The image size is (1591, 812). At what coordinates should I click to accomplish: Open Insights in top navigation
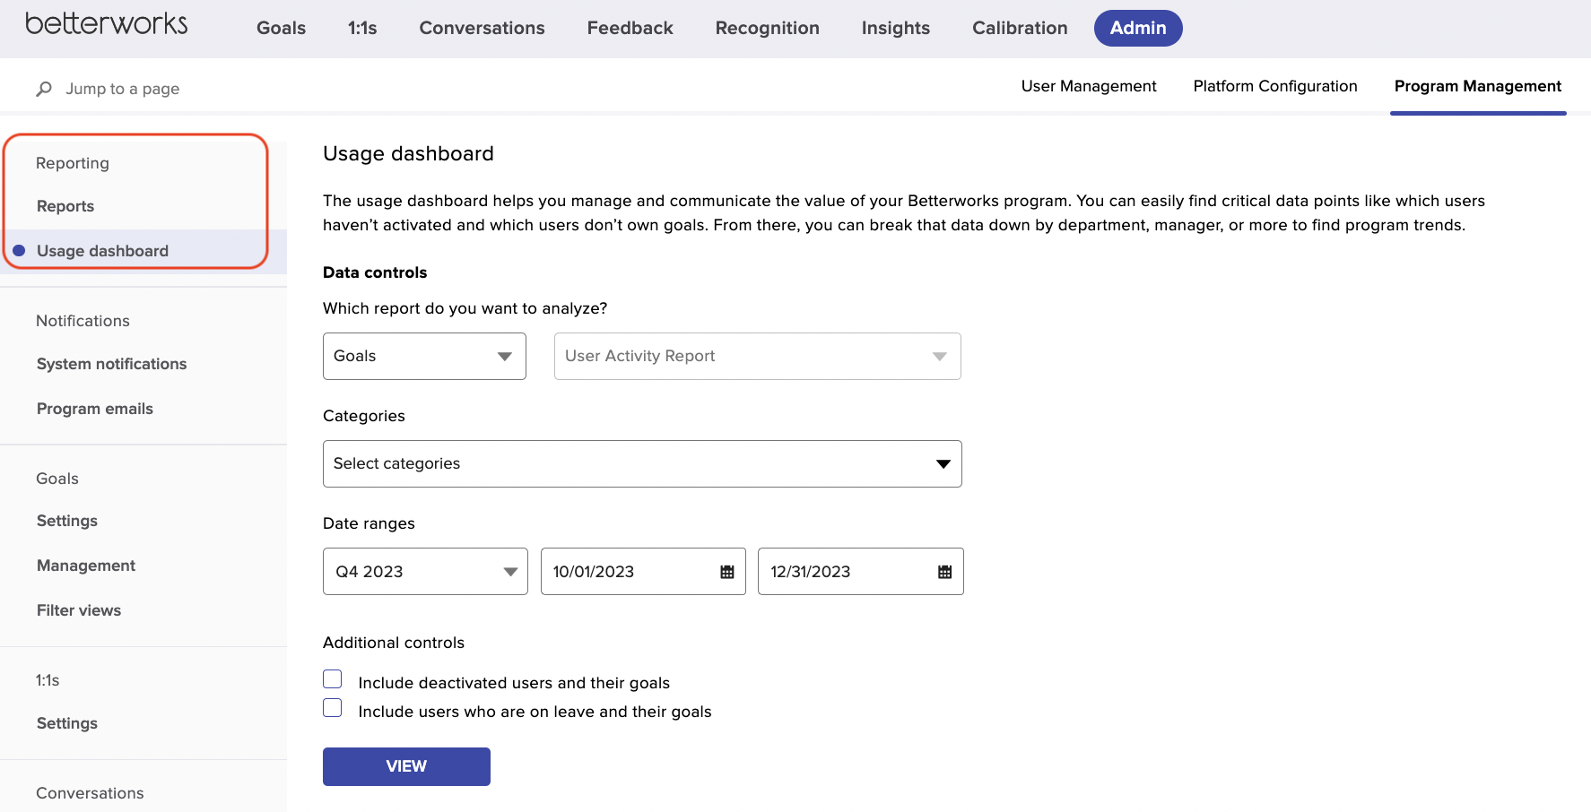[x=896, y=28]
